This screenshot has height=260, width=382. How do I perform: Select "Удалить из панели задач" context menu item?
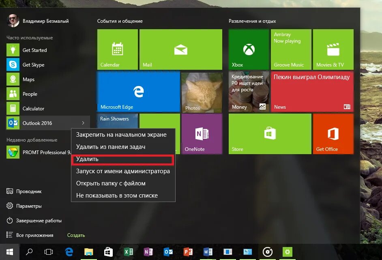(x=123, y=147)
